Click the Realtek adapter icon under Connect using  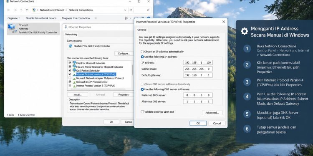pos(71,46)
